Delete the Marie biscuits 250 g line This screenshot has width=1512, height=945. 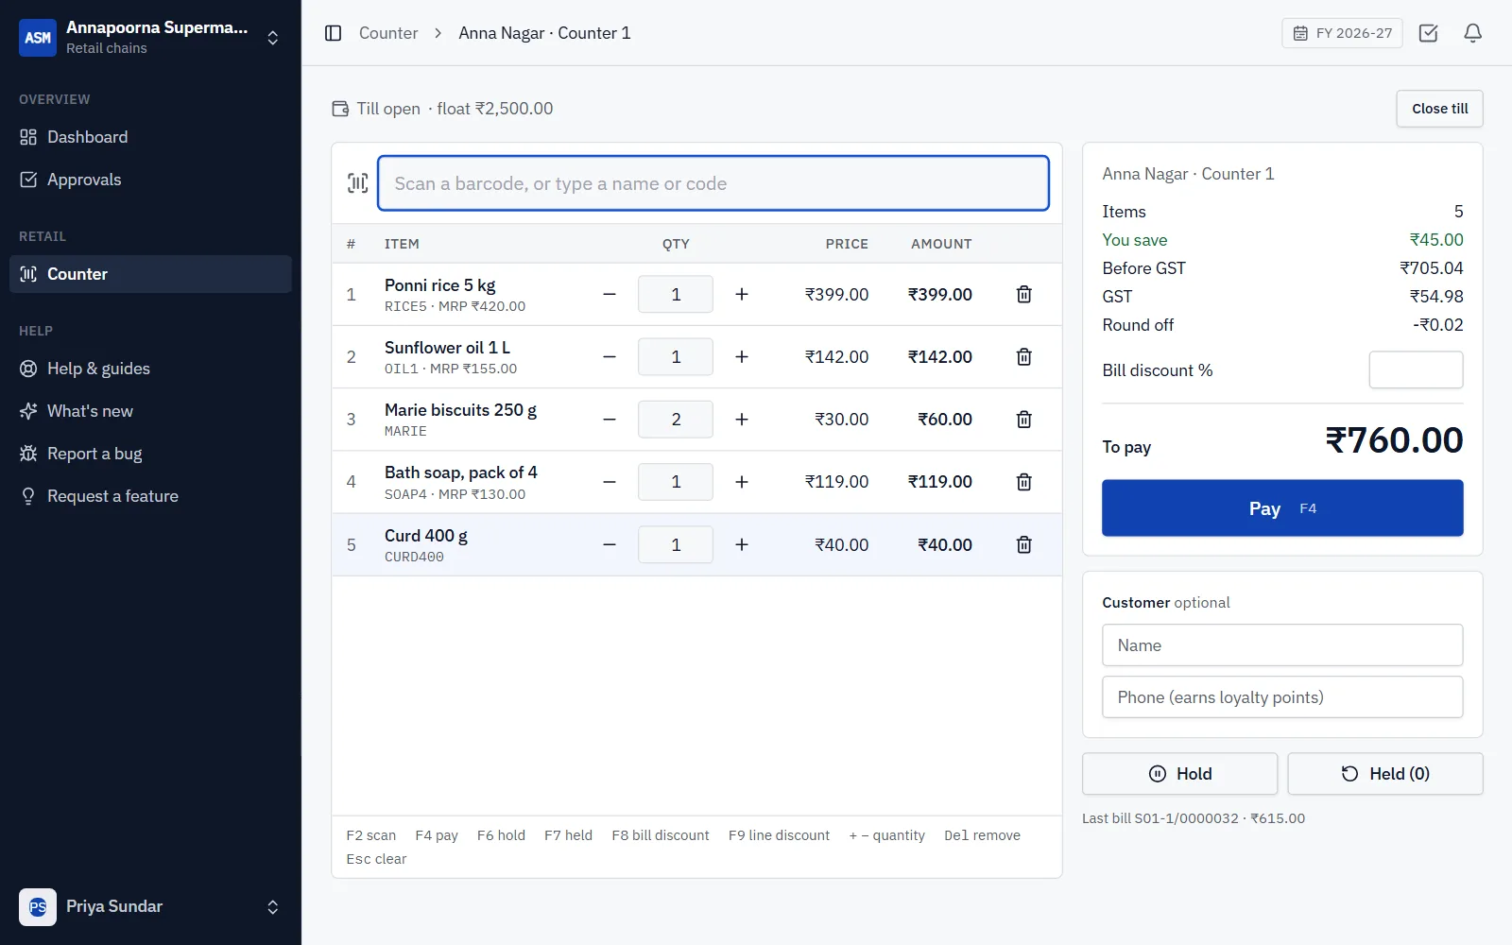click(x=1023, y=420)
